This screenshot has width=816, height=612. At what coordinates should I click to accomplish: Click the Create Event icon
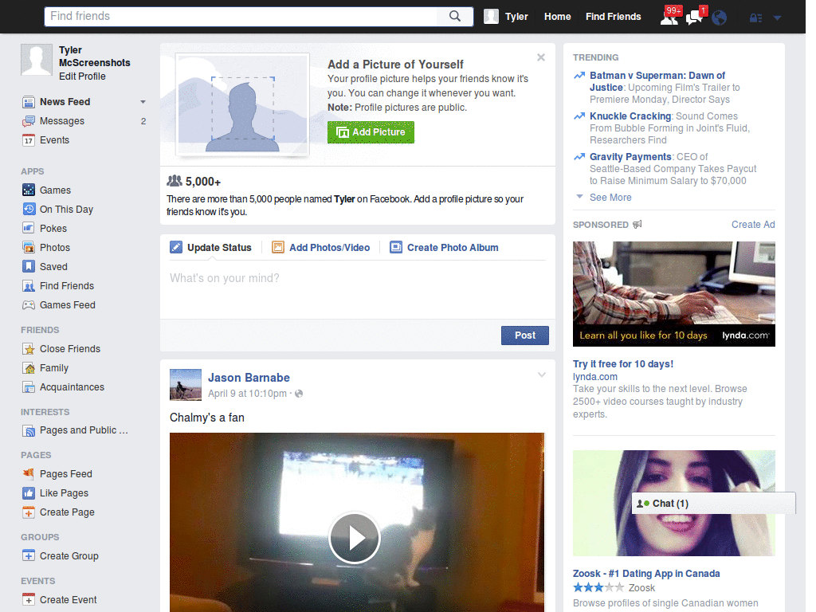29,599
